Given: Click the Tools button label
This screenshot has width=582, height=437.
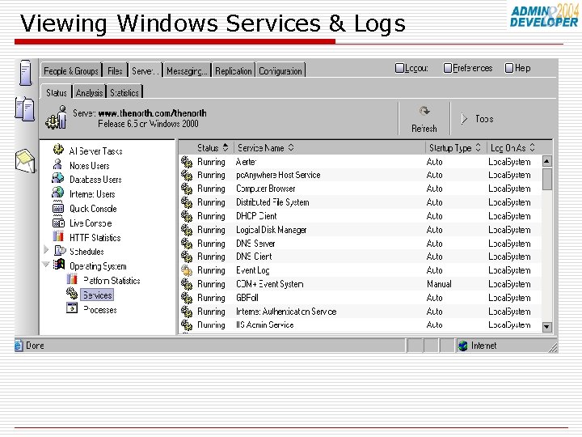Looking at the screenshot, I should 484,119.
